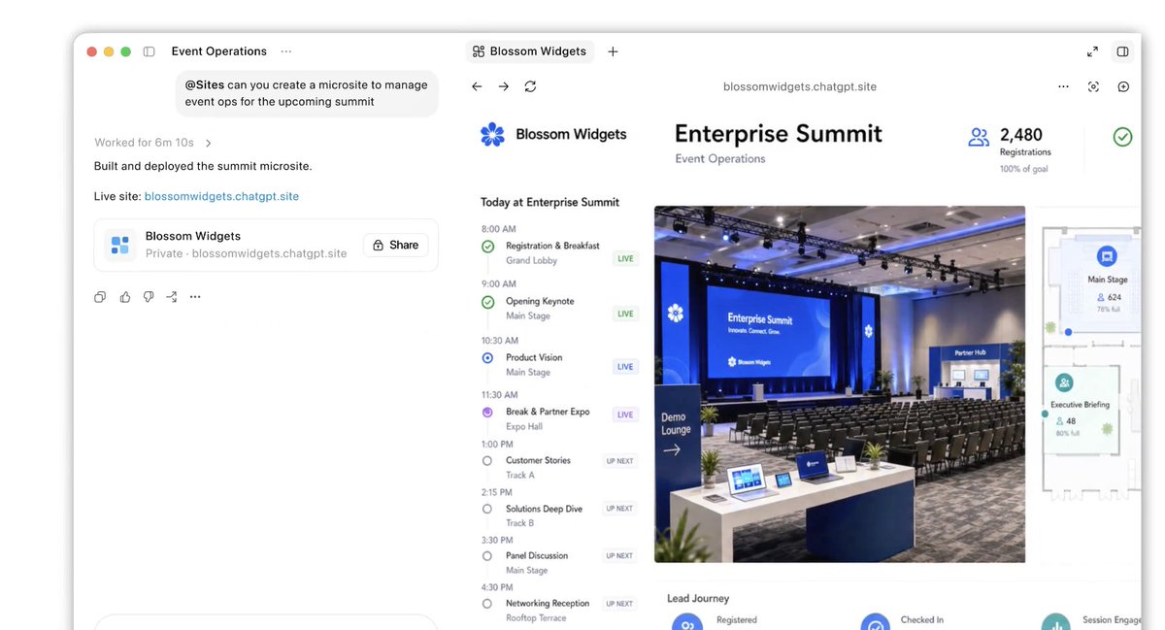Click the LIVE badge for Product Vision
The height and width of the screenshot is (630, 1165).
point(625,367)
